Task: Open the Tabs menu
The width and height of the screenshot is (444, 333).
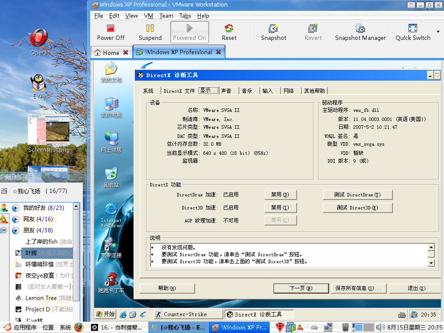Action: pyautogui.click(x=185, y=16)
